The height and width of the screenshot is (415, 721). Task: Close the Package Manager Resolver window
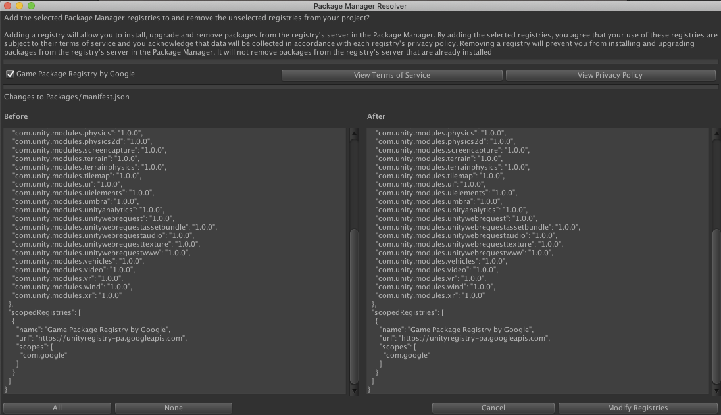click(9, 6)
